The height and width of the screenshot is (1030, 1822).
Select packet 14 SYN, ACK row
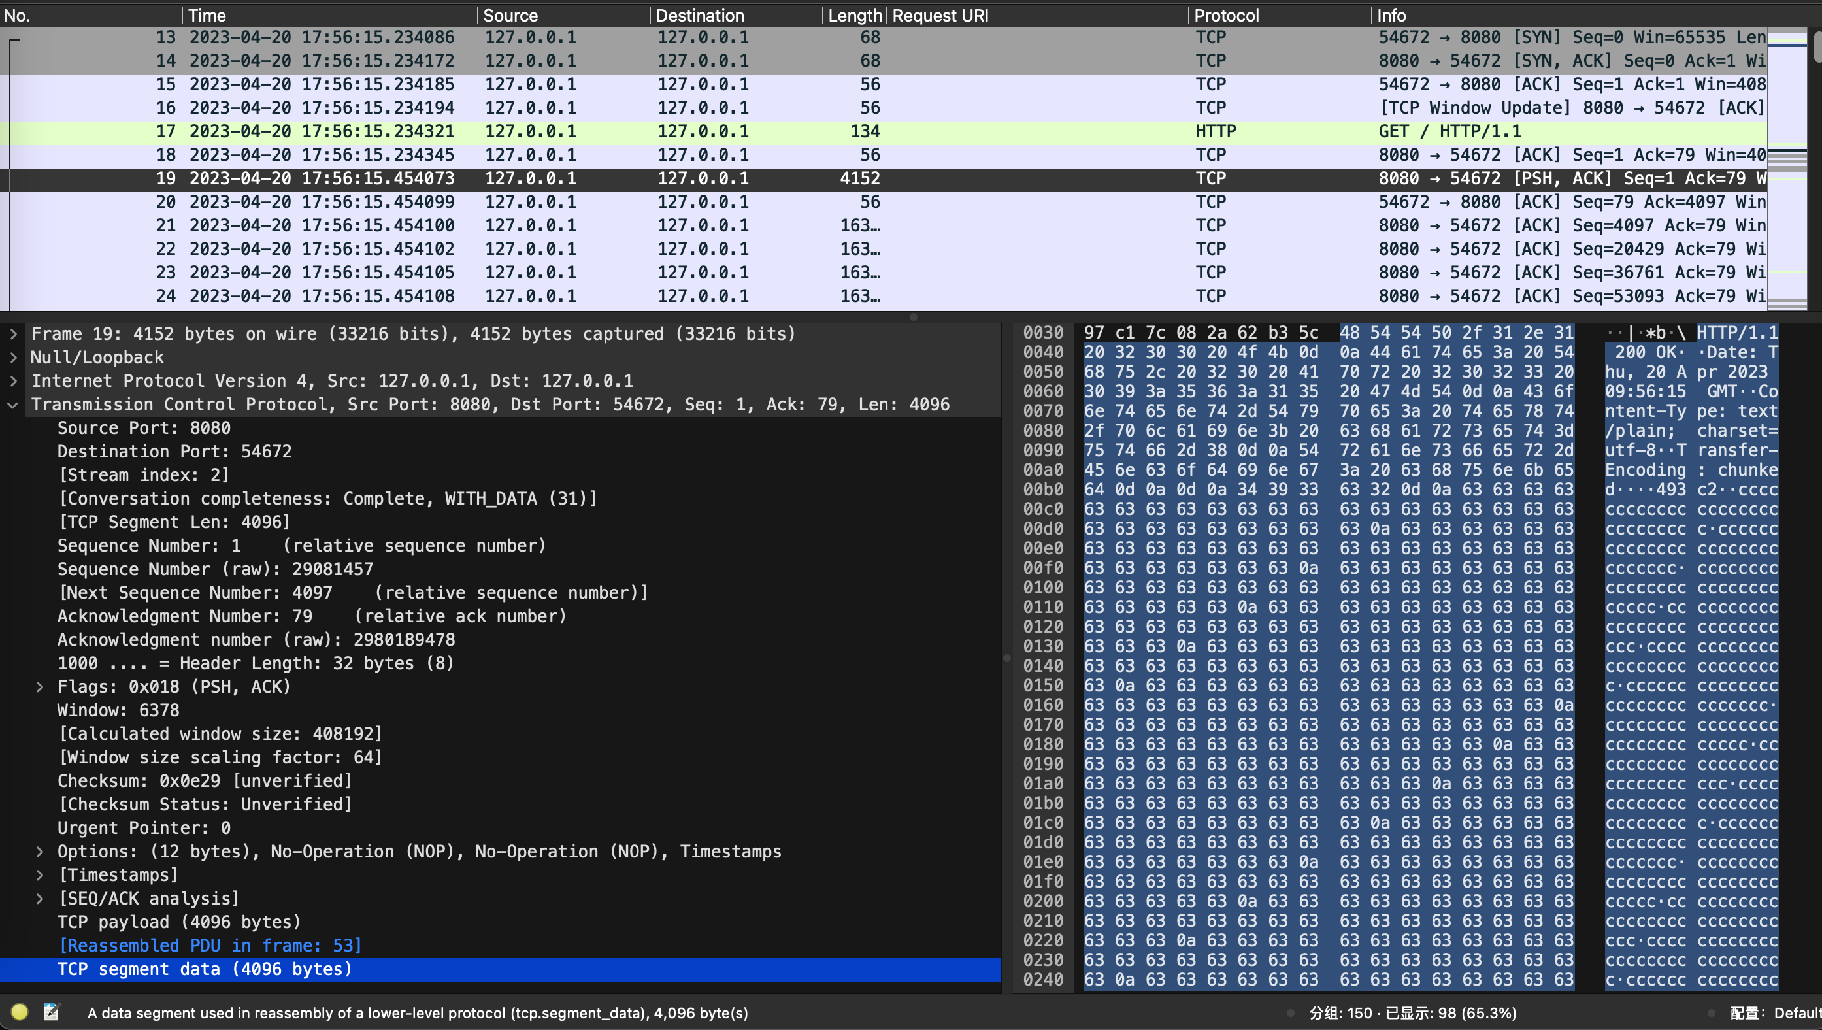pos(884,61)
